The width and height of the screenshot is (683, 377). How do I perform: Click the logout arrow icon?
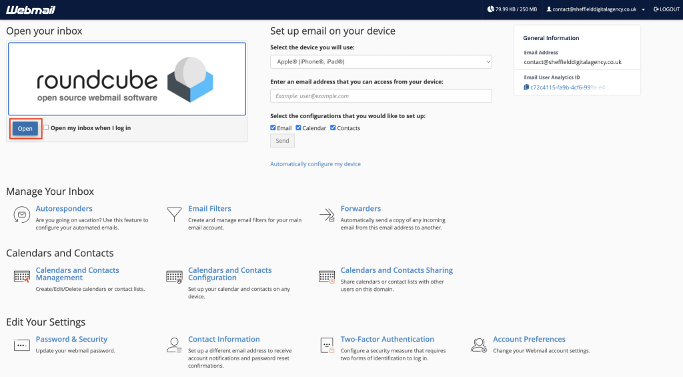656,9
